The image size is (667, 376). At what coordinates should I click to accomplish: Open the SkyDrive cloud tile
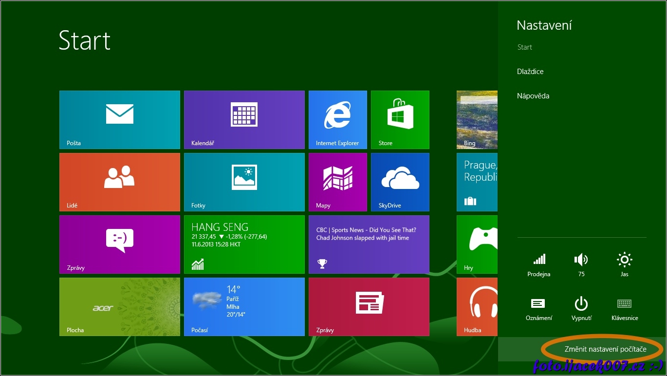point(400,182)
